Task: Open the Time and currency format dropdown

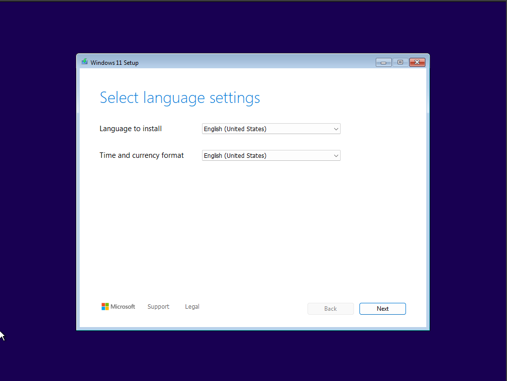Action: pyautogui.click(x=271, y=155)
